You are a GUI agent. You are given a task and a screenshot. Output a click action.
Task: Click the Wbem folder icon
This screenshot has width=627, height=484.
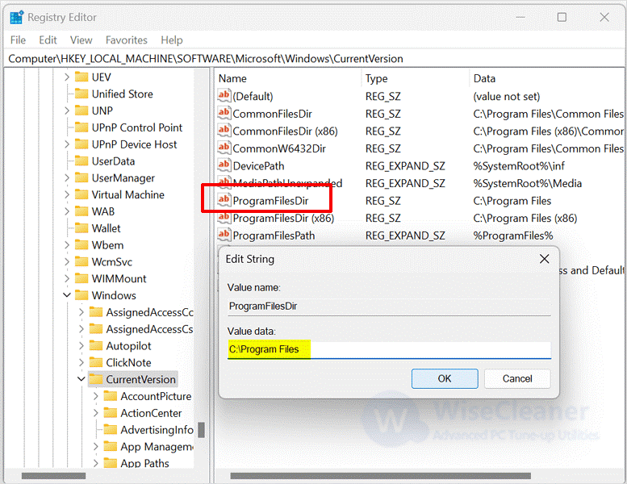click(82, 244)
